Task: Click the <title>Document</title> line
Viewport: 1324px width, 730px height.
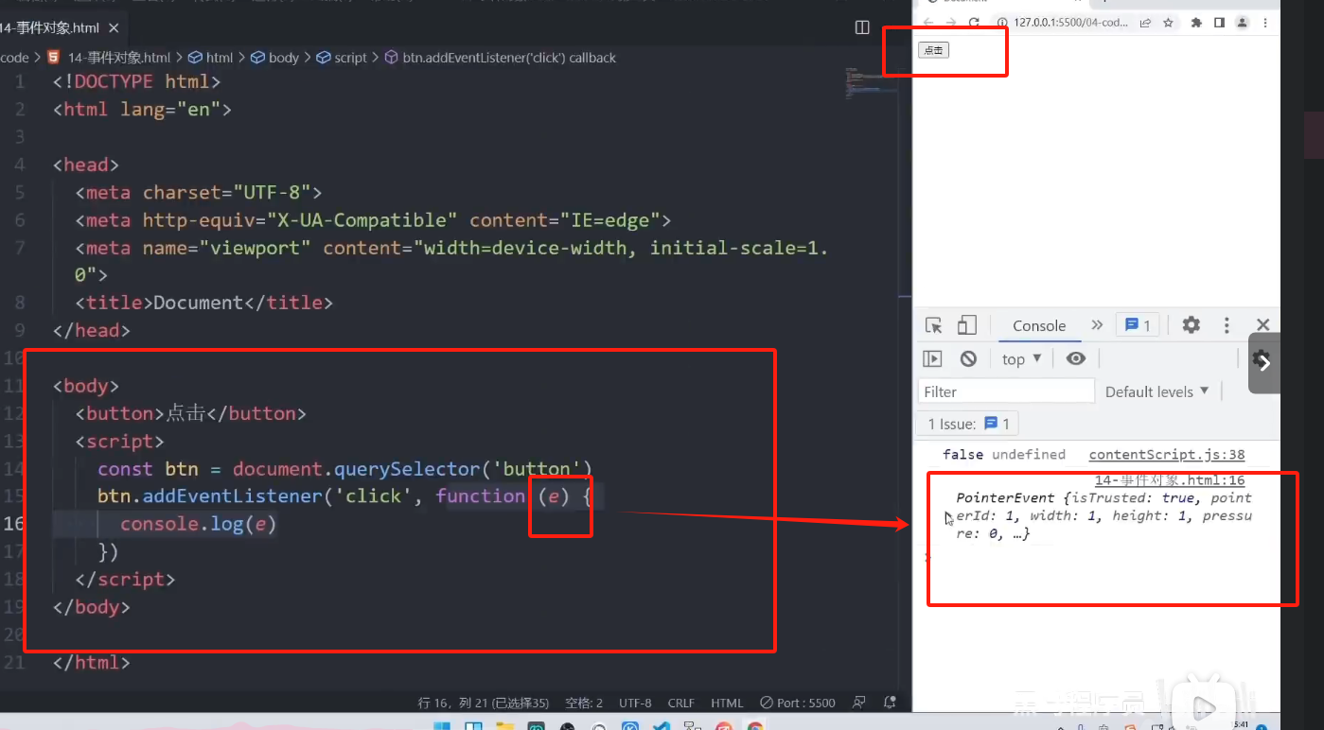Action: (204, 303)
